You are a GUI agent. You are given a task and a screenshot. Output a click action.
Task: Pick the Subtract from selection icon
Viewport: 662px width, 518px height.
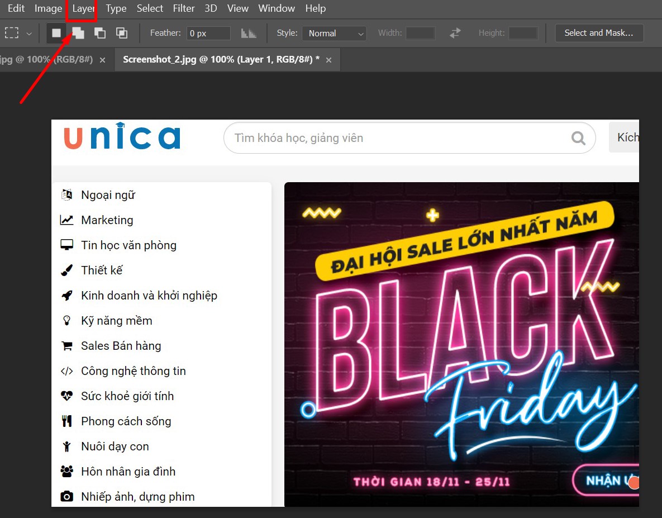[100, 33]
